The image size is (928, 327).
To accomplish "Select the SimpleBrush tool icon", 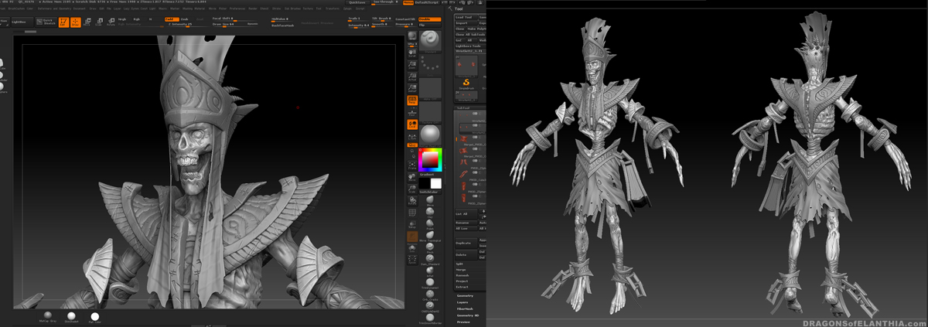I will click(467, 82).
